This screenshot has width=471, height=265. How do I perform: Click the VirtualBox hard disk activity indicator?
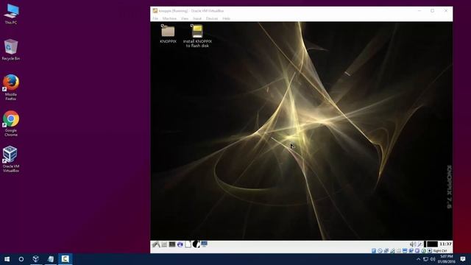click(x=374, y=250)
